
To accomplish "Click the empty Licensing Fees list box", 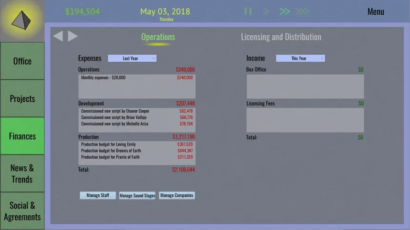I will (x=305, y=120).
